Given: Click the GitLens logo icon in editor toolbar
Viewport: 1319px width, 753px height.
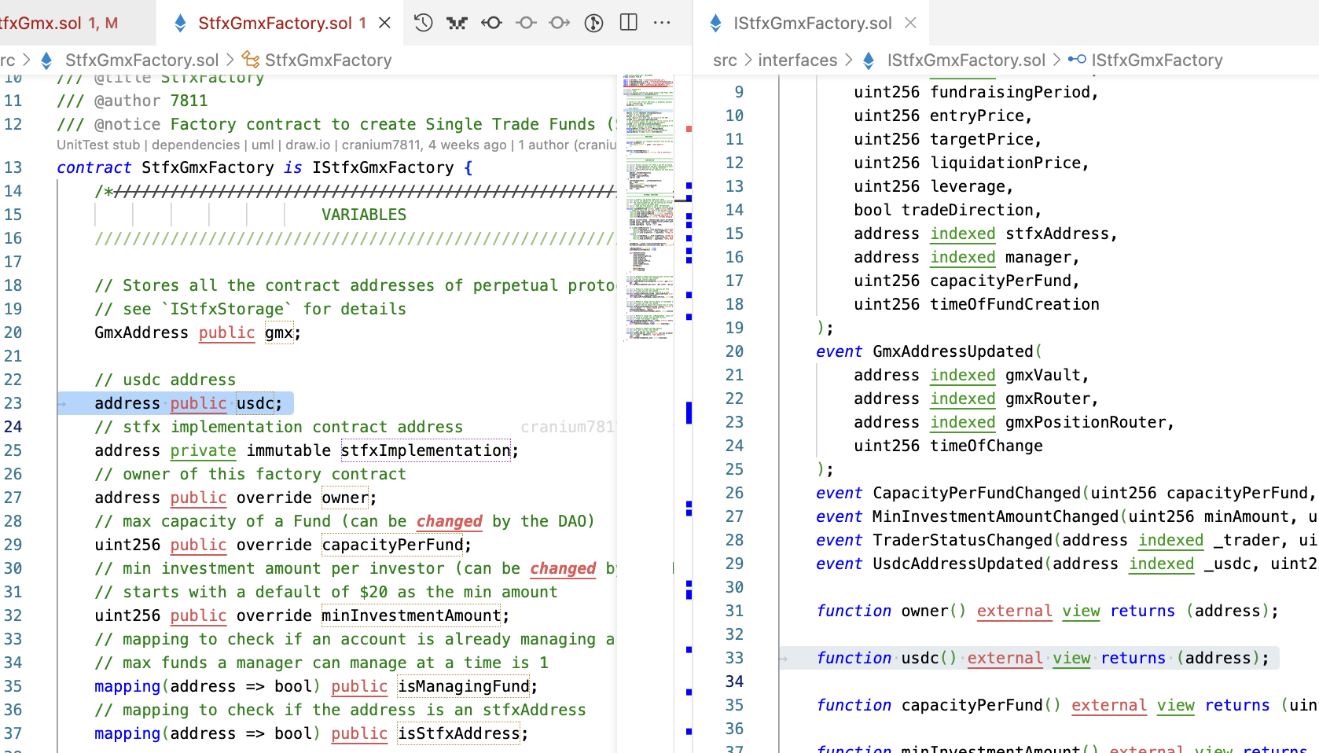Looking at the screenshot, I should point(457,23).
